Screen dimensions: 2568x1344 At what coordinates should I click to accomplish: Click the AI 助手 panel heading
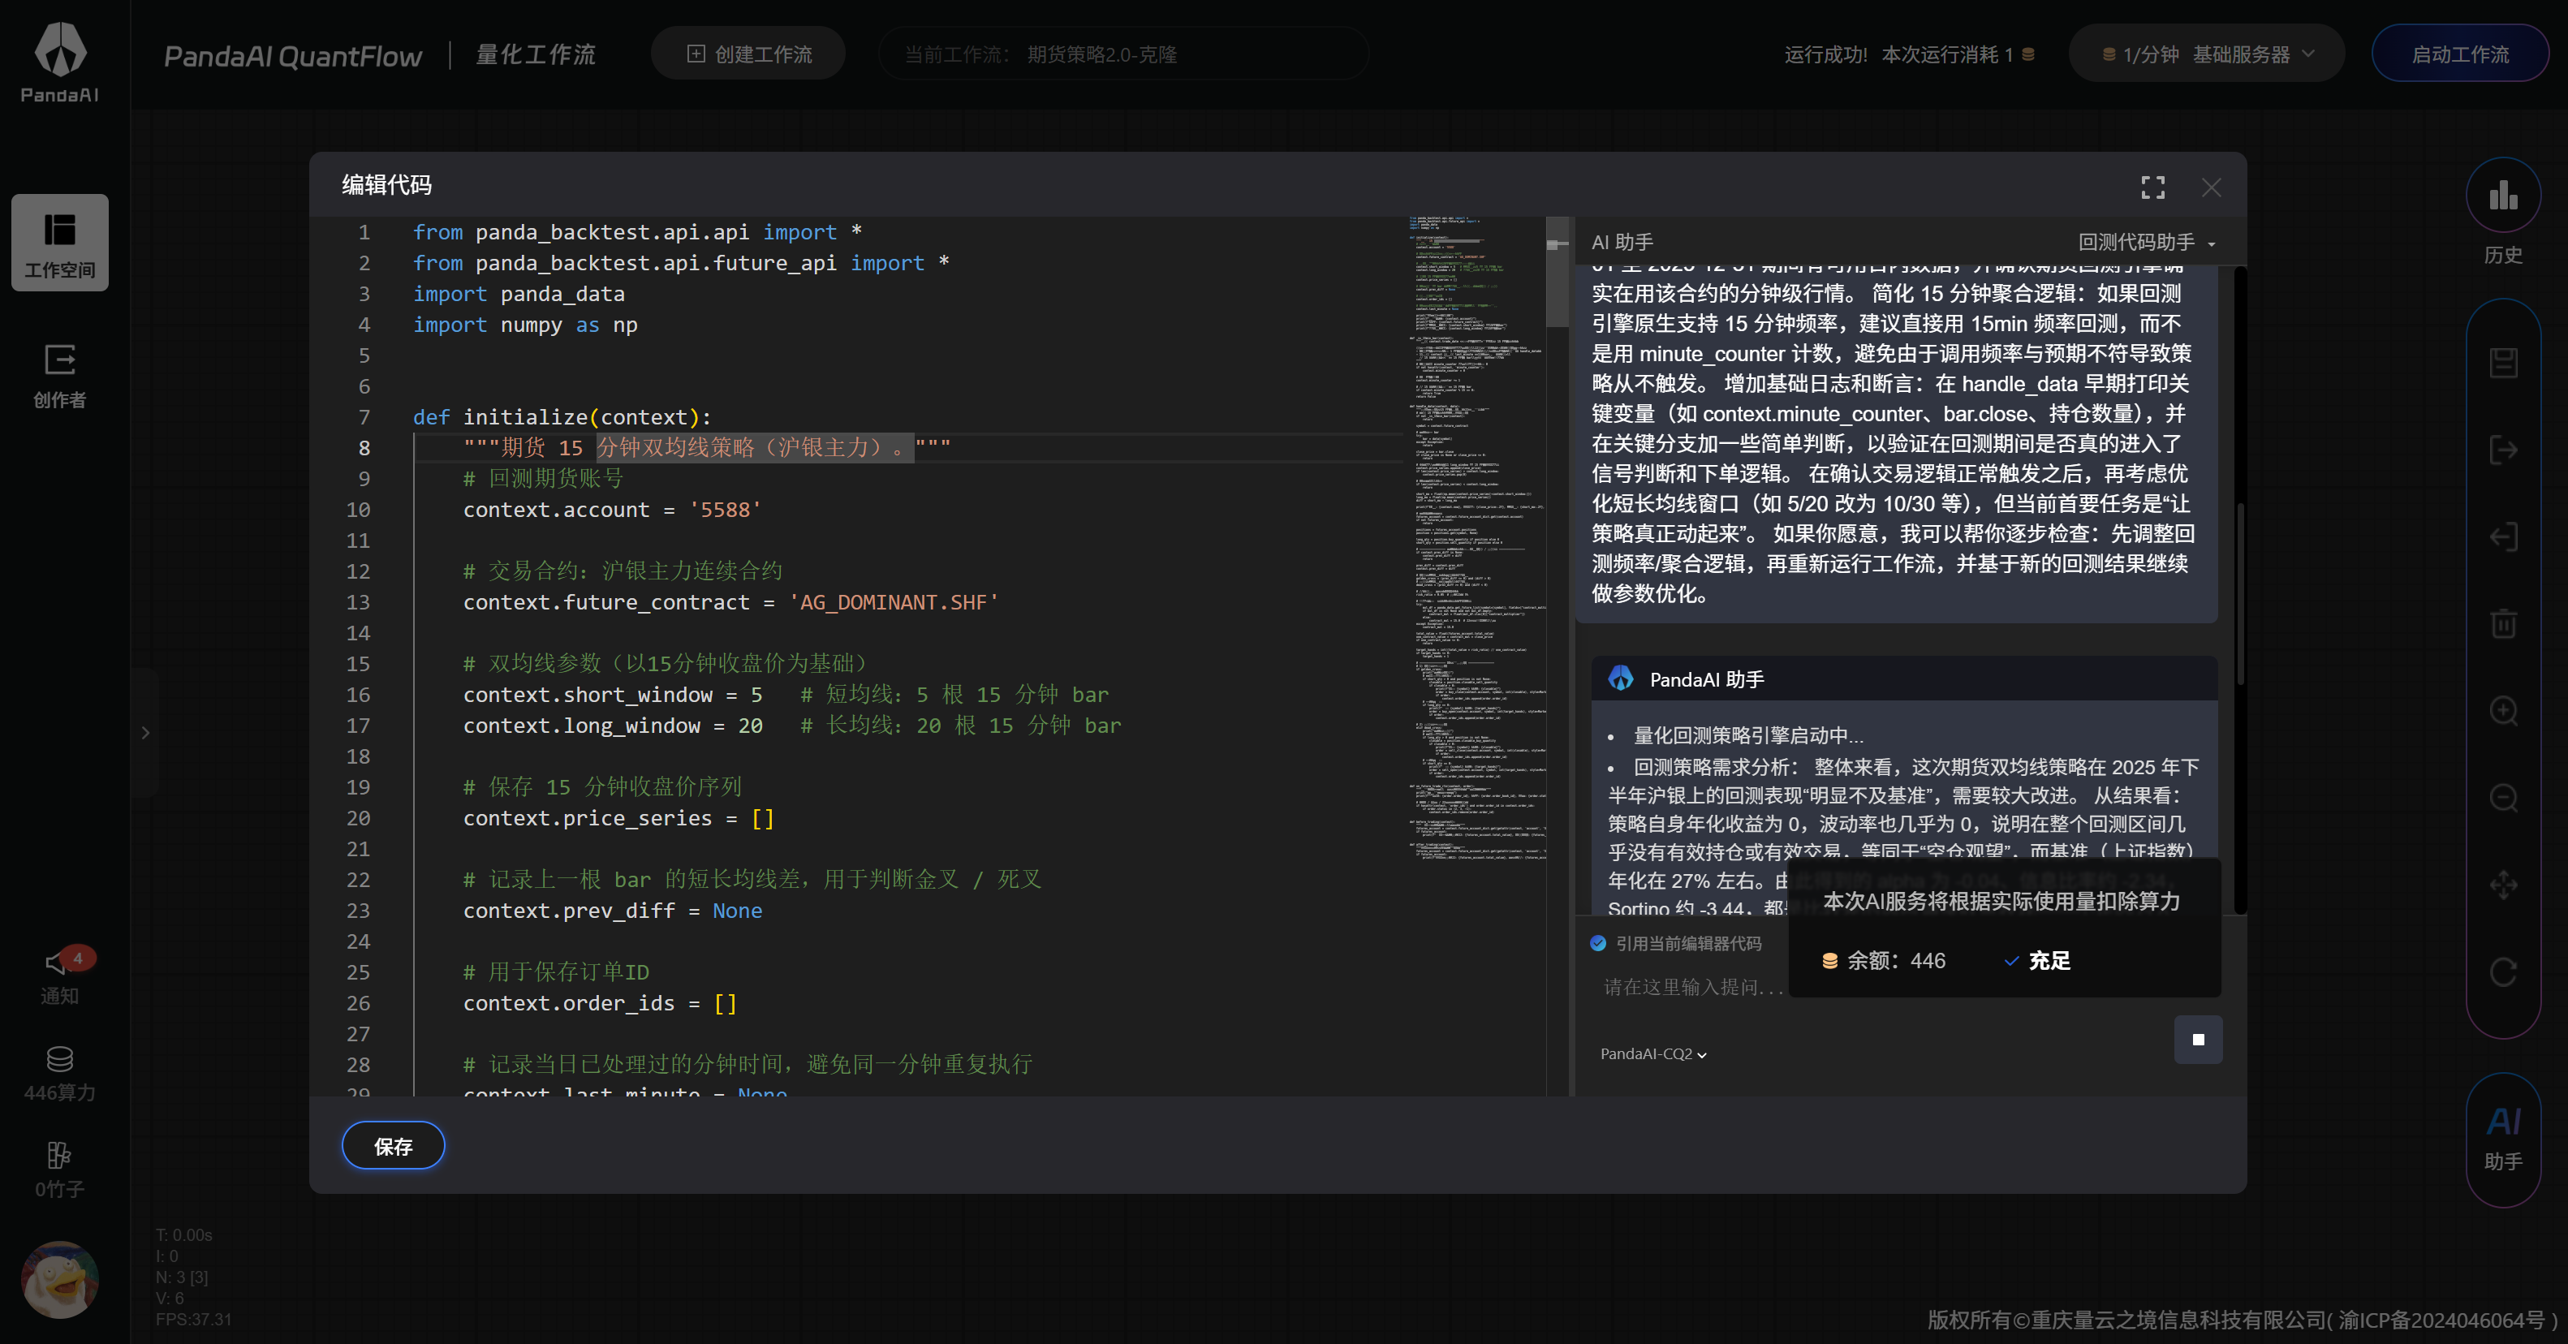tap(1622, 243)
